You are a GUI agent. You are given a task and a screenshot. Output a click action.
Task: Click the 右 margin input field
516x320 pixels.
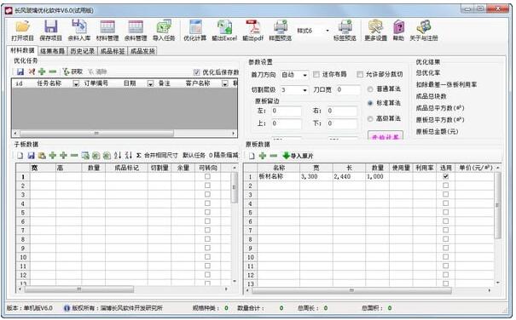point(342,111)
